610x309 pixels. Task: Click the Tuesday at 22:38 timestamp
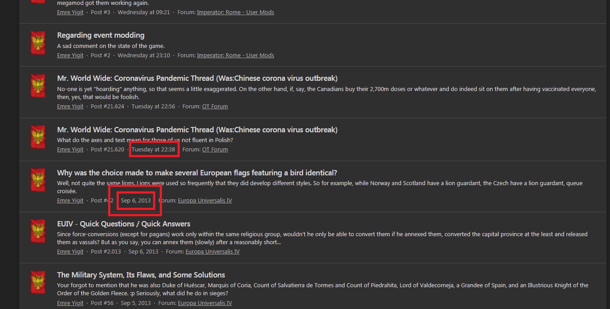click(154, 150)
